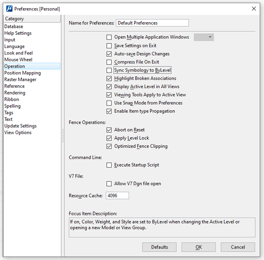Check Sync Symbology to ByLevel
Screen dimensions: 264x260
(109, 70)
